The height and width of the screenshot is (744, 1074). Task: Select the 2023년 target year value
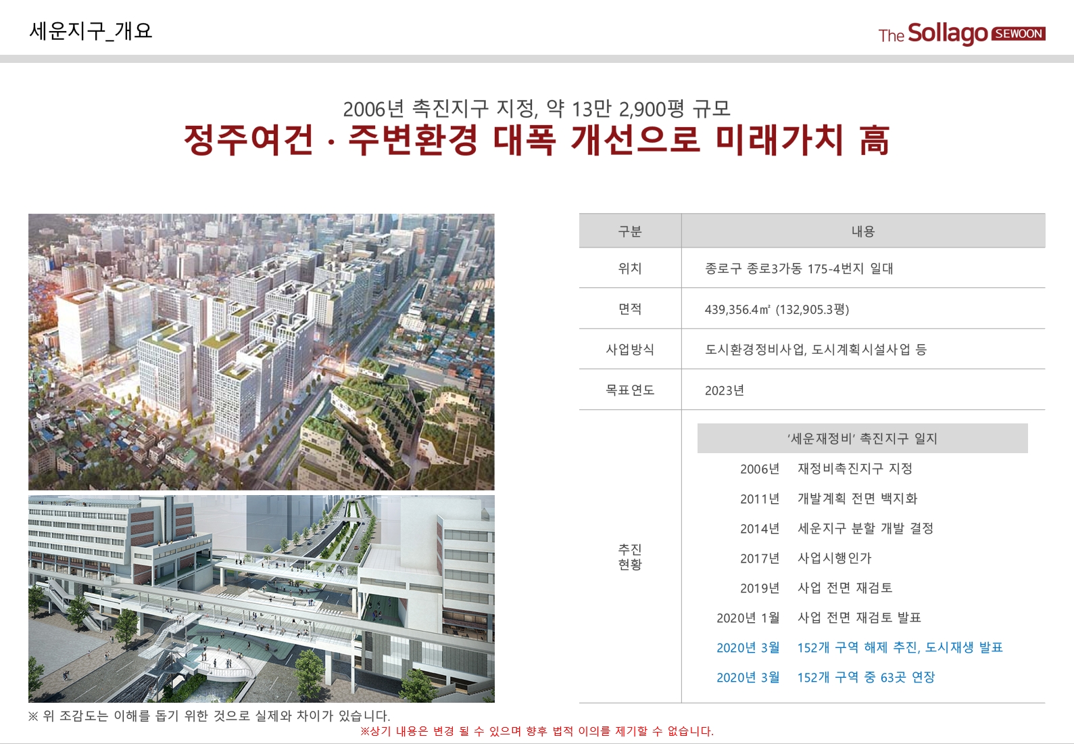tap(725, 390)
